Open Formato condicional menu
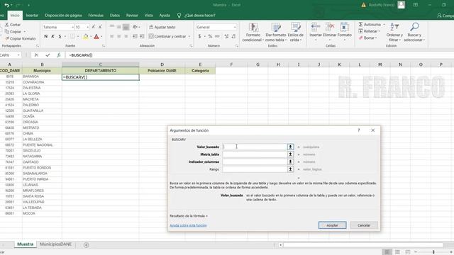 point(253,32)
